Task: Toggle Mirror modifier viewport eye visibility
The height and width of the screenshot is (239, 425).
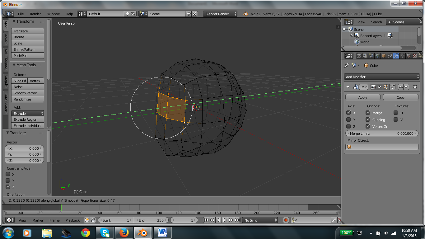Action: coord(379,87)
